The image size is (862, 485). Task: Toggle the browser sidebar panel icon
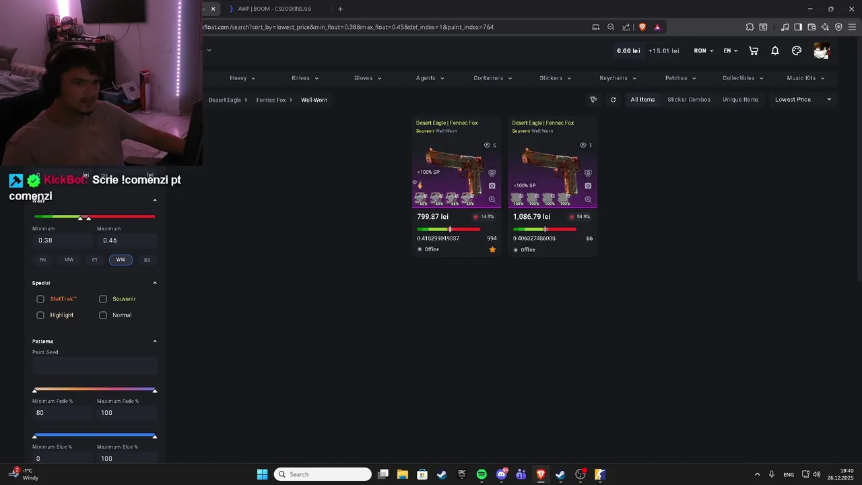(798, 27)
